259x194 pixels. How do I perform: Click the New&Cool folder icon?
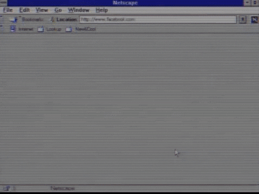[69, 29]
